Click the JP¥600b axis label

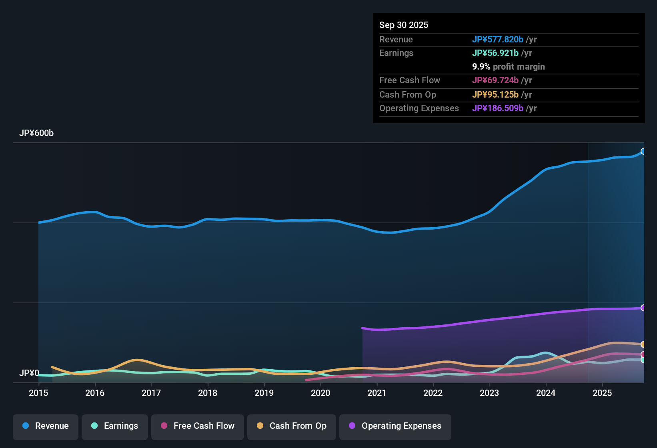37,133
